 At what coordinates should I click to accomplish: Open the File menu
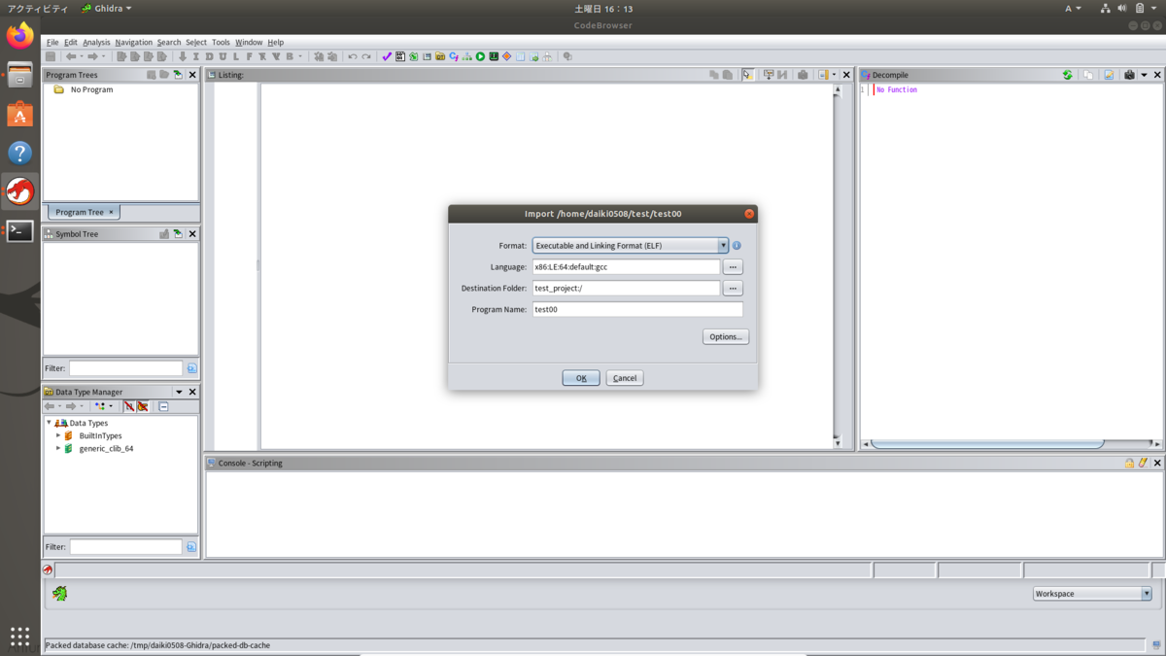coord(52,43)
